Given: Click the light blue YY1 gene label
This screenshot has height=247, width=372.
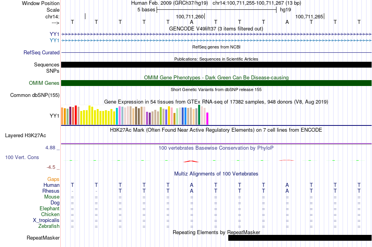Looking at the screenshot, I should (x=54, y=41).
